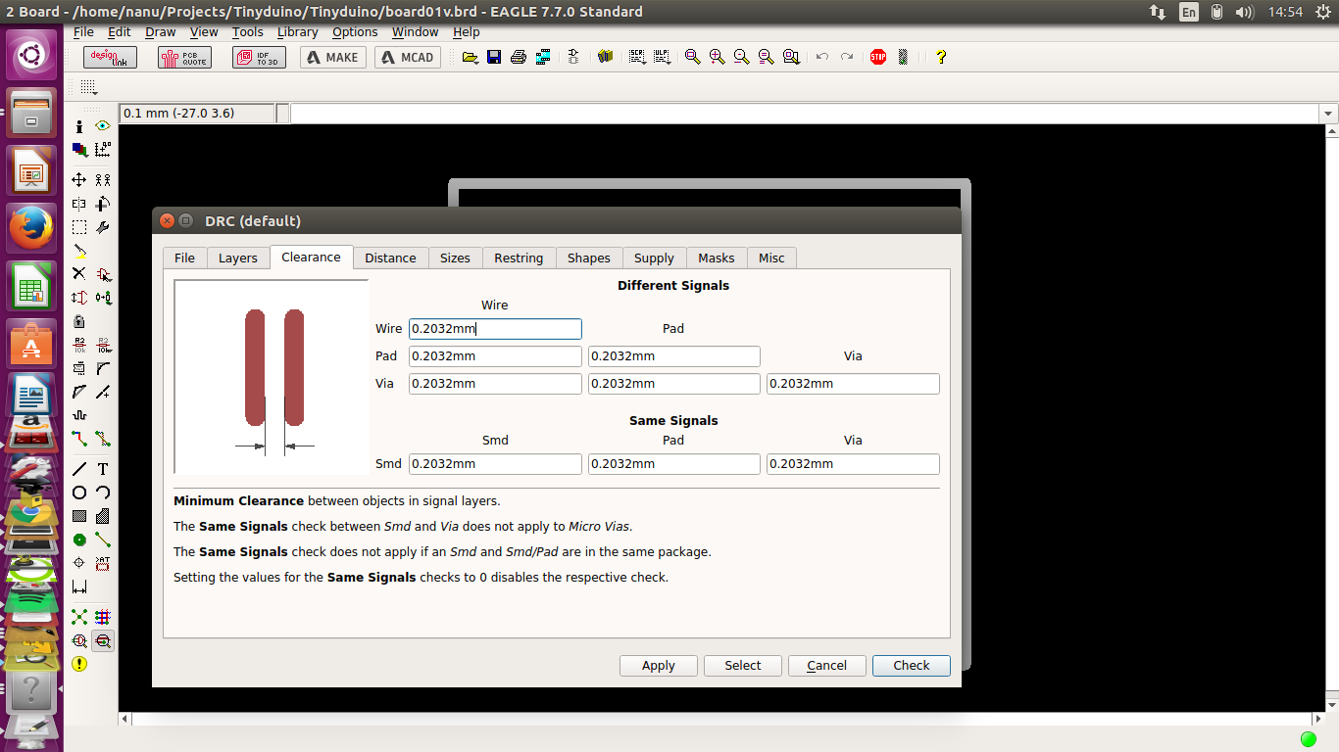Open Firefox from the Ubuntu launcher

(31, 228)
